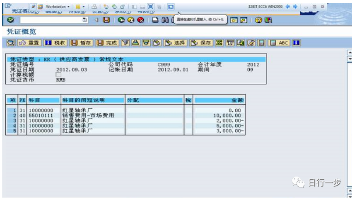Viewport: 352px width, 198px height.
Task: Click the 选择 layout button
Action: click(x=175, y=42)
